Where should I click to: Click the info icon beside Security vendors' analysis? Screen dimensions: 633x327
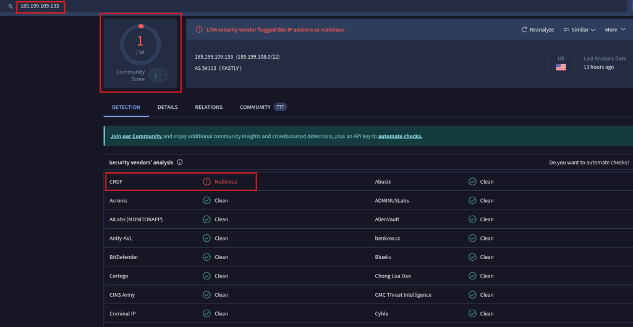(180, 163)
